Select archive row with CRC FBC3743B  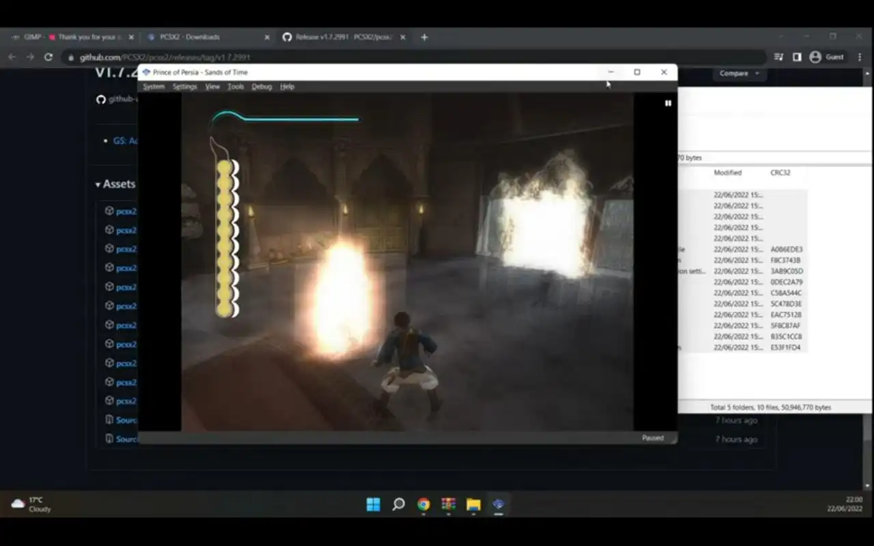743,261
